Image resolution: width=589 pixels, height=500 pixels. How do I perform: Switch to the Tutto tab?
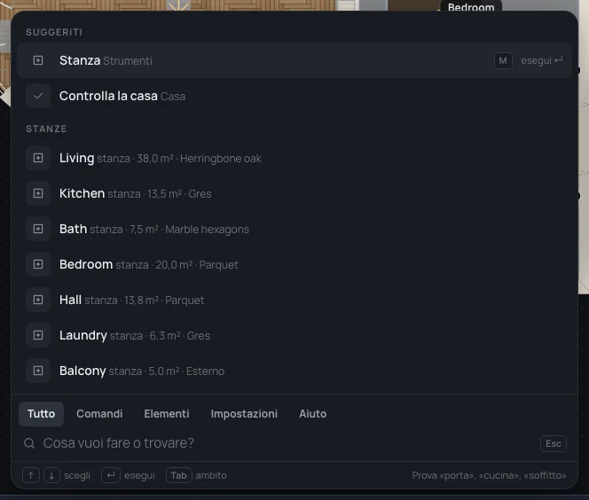42,414
